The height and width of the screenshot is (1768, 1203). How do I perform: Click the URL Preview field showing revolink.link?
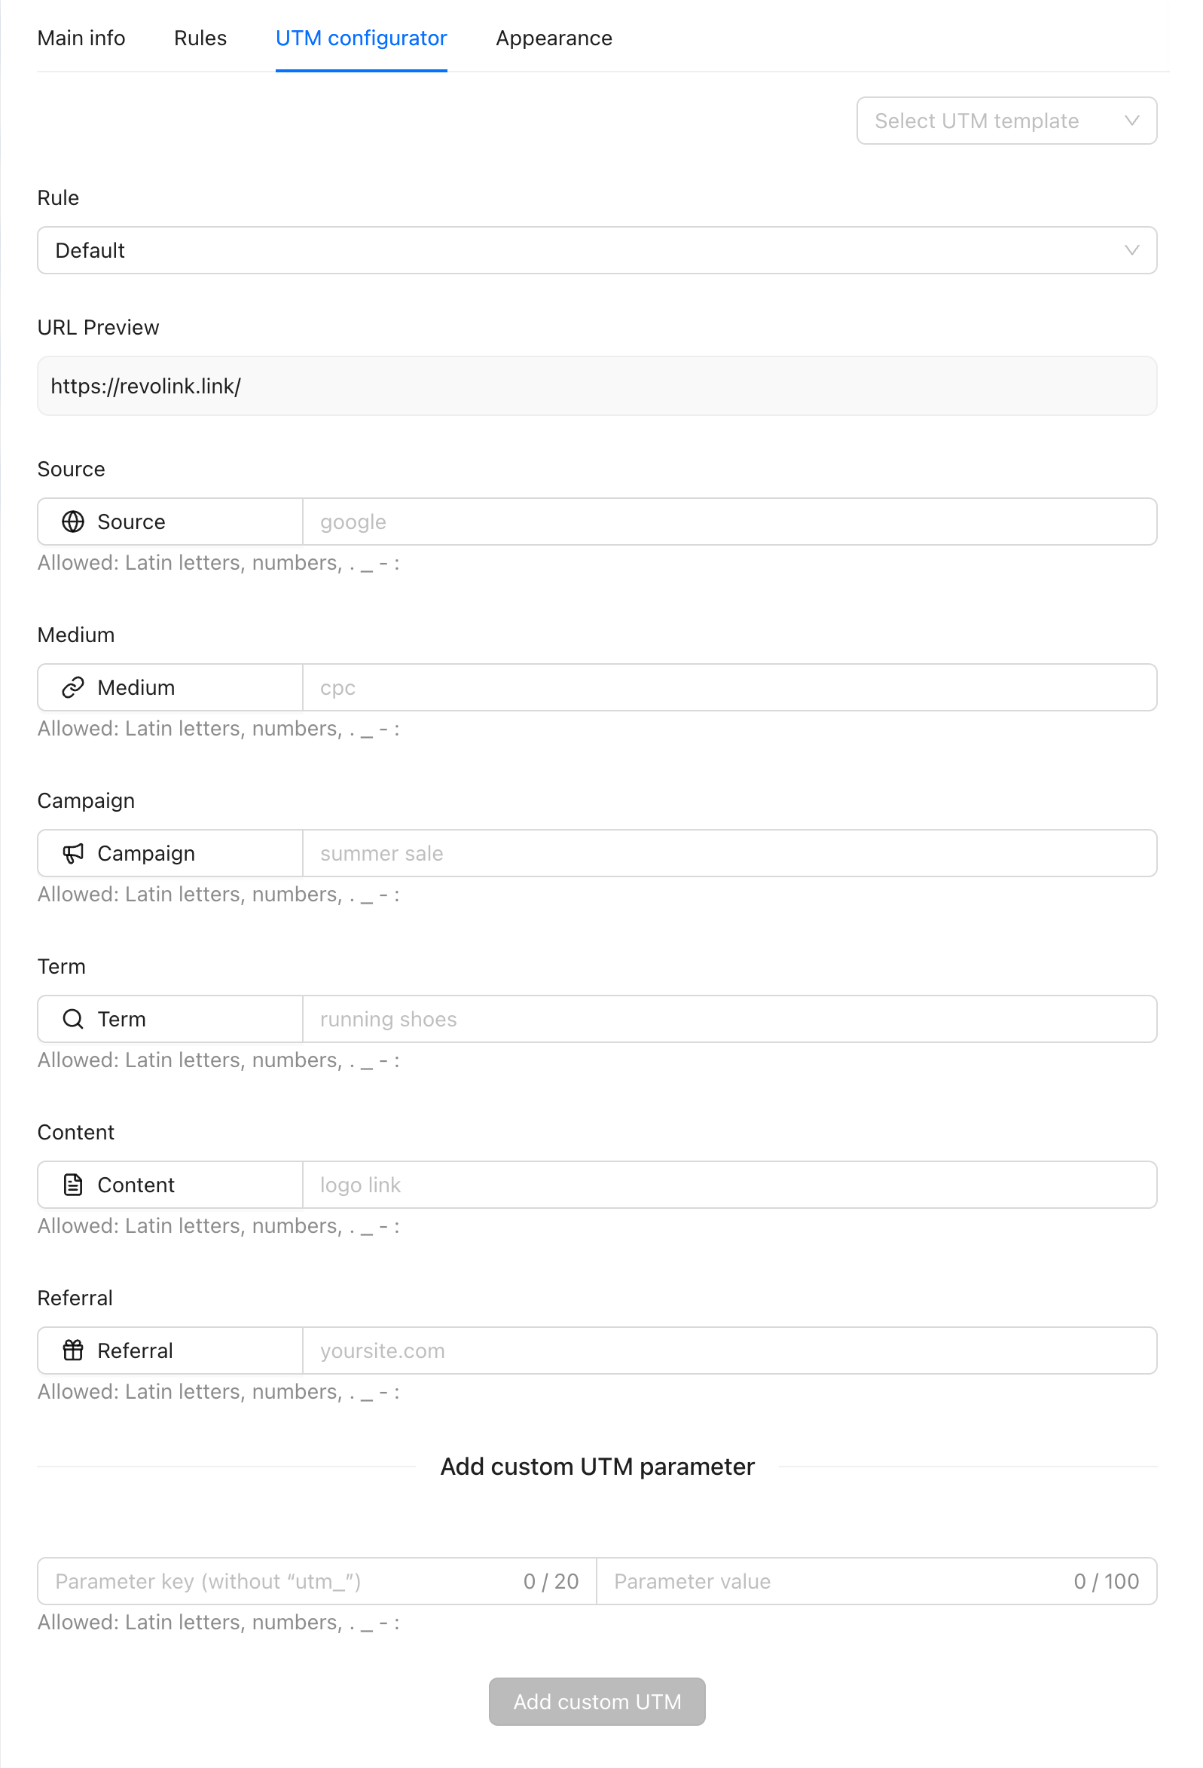[x=596, y=386]
